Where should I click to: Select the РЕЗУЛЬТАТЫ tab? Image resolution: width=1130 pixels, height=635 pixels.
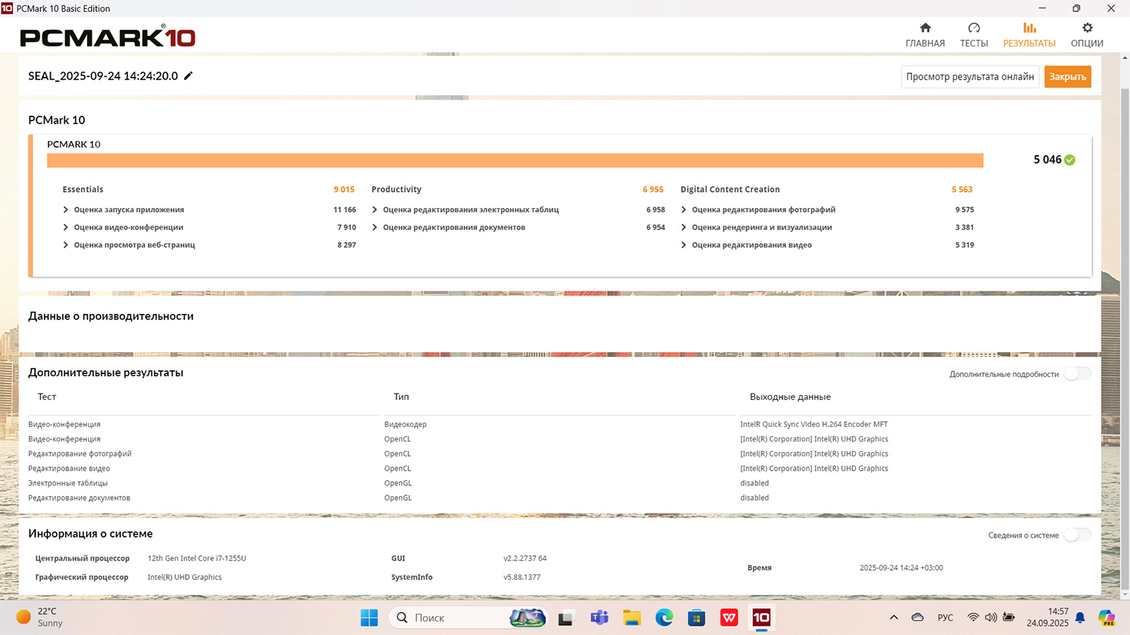pyautogui.click(x=1029, y=35)
